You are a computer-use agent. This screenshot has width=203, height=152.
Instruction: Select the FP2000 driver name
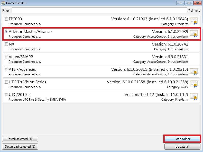coord(15,19)
